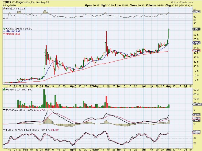Image resolution: width=202 pixels, height=151 pixels.
Task: Click the blue MA(10) line swatch
Action: coord(4,31)
